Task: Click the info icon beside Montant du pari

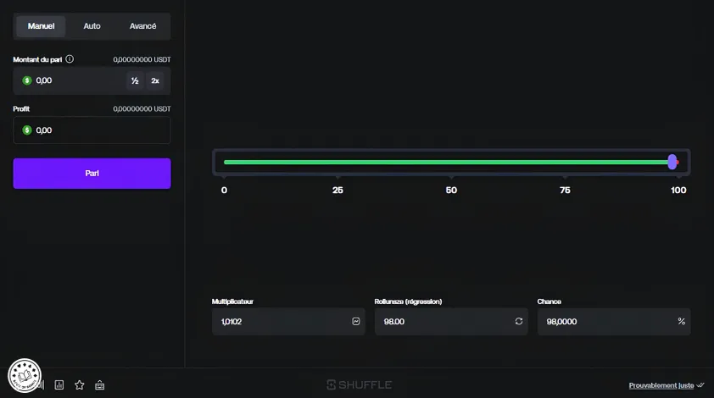Action: point(70,59)
